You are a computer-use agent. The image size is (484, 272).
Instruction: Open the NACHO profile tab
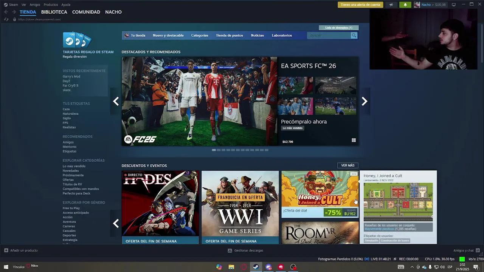(113, 12)
